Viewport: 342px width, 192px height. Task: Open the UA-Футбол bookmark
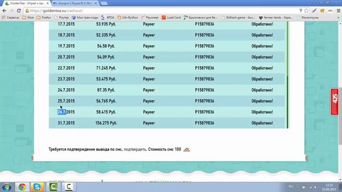click(x=128, y=18)
